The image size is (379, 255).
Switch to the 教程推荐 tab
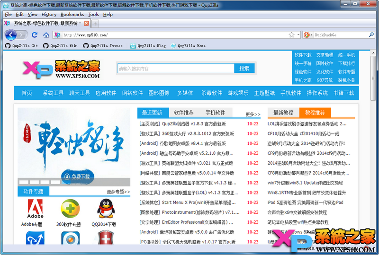[315, 113]
